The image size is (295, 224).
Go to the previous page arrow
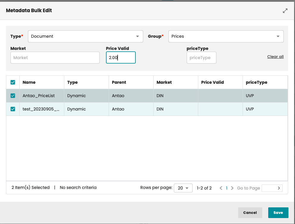pyautogui.click(x=221, y=188)
